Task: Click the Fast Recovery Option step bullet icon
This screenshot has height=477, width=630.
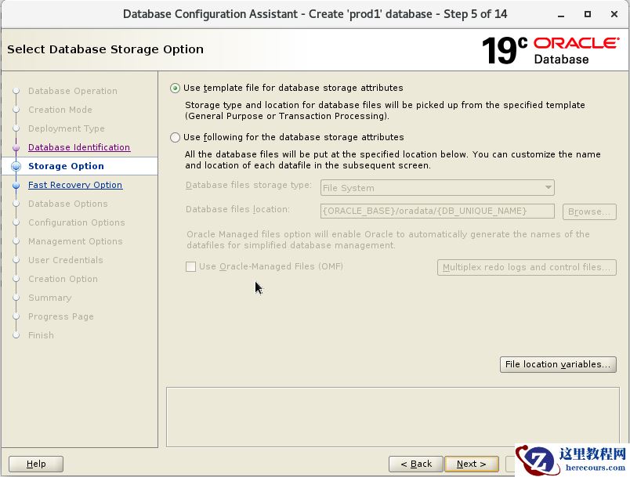Action: point(16,186)
